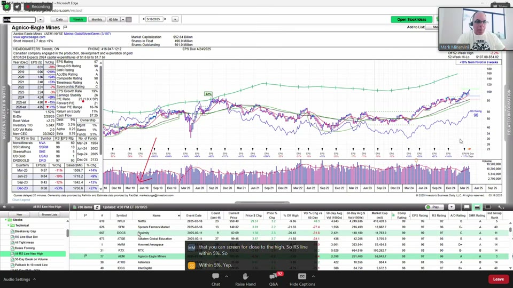Open the dropdown after the date field

tap(175, 20)
